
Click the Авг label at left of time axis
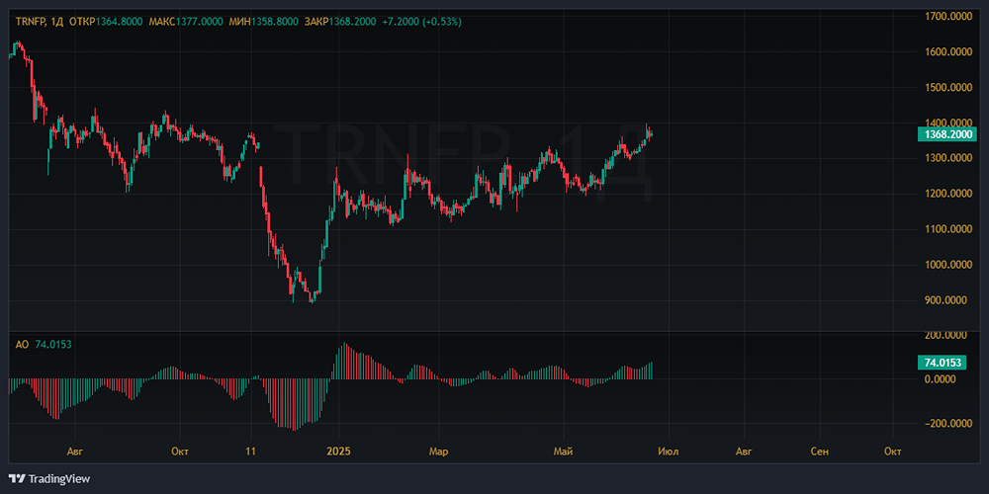tap(74, 452)
